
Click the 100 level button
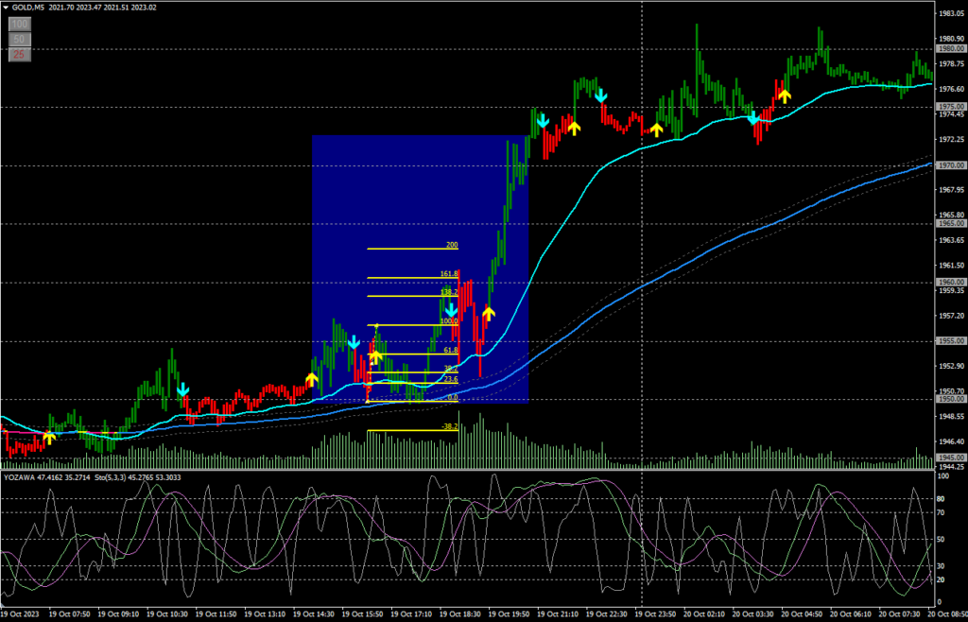19,25
